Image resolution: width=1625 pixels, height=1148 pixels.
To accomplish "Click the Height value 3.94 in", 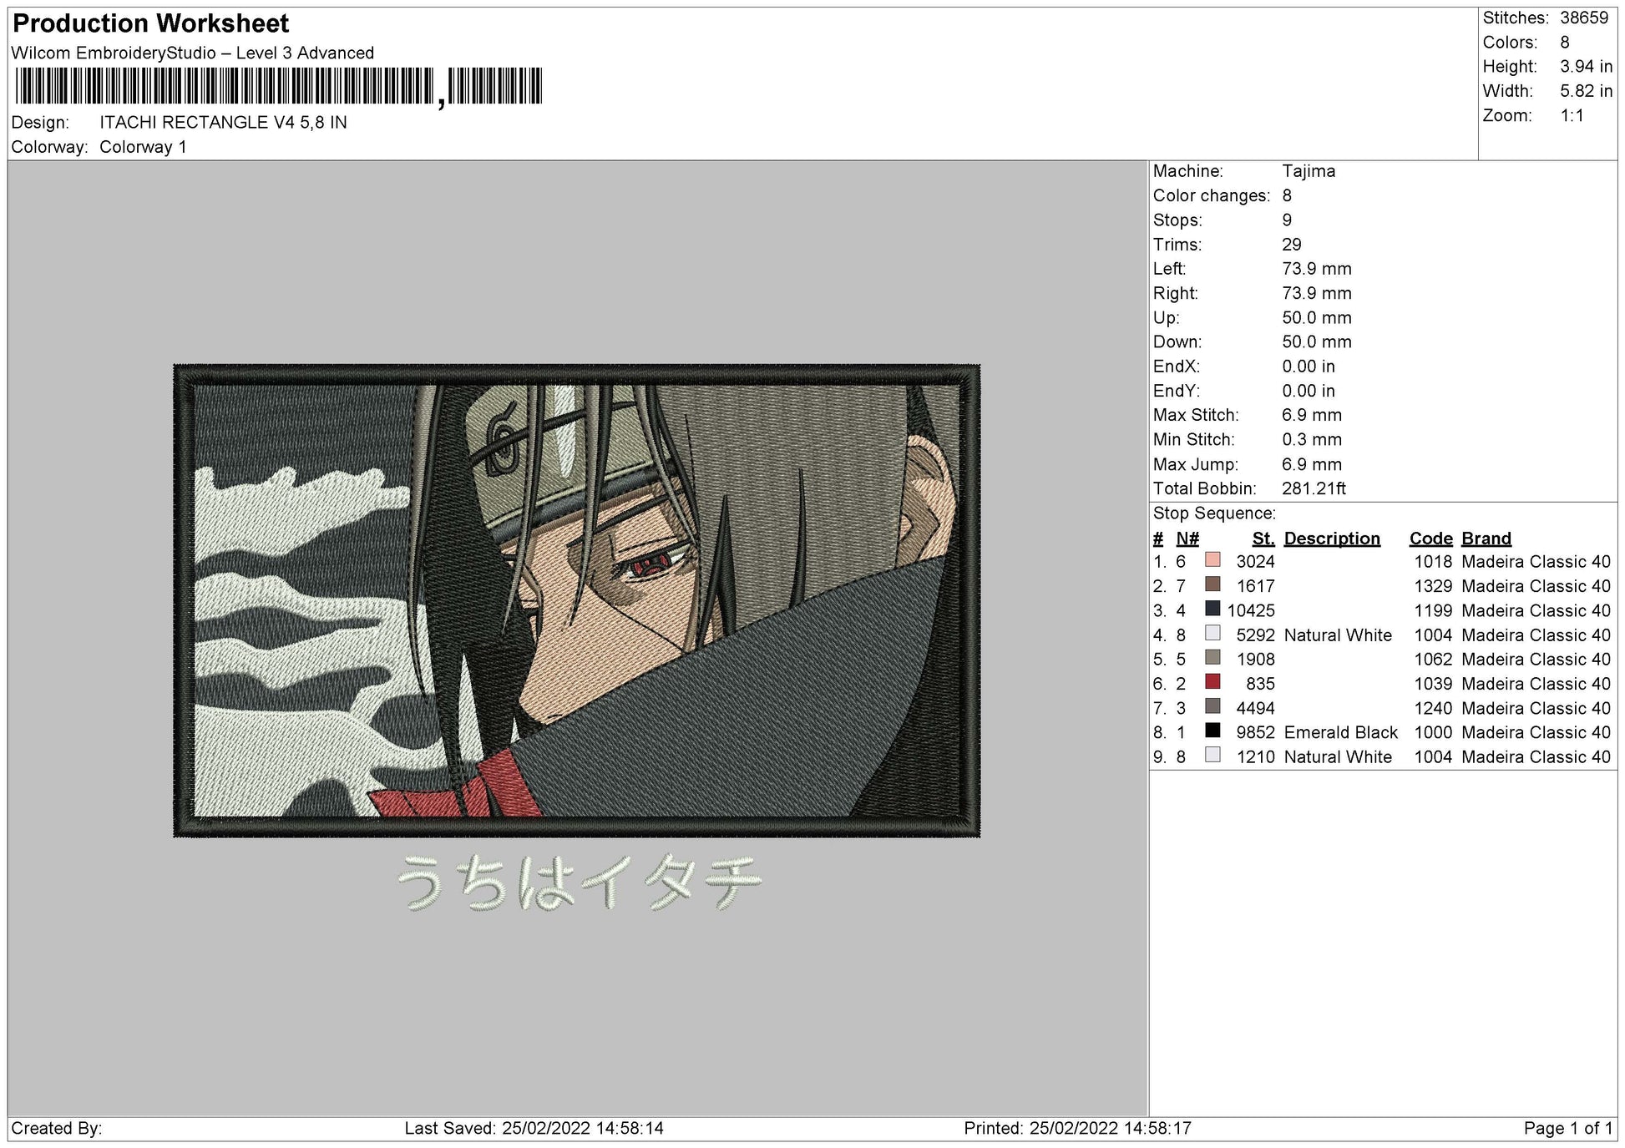I will point(1586,67).
